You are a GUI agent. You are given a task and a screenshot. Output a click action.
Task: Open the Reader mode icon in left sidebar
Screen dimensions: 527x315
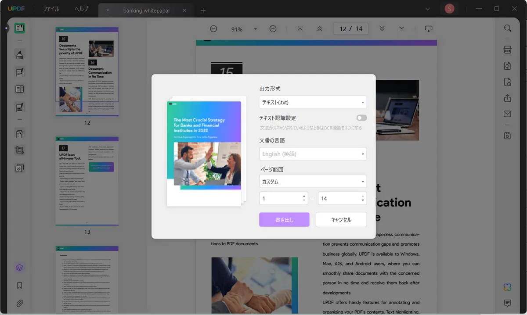click(19, 28)
